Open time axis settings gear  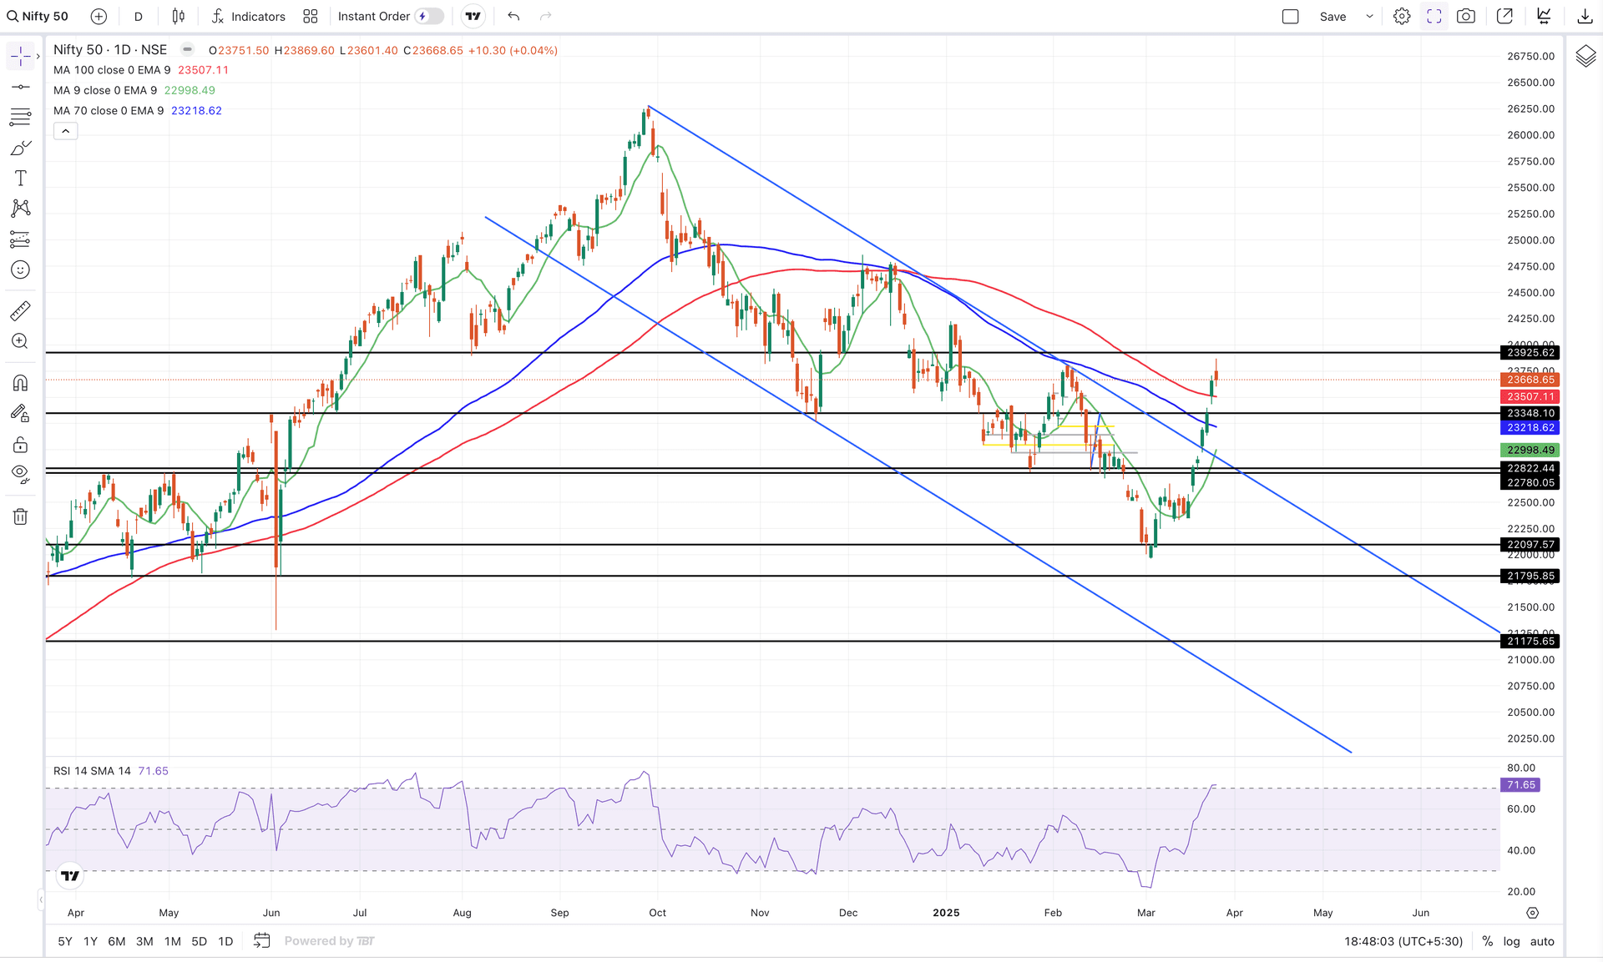tap(1532, 913)
